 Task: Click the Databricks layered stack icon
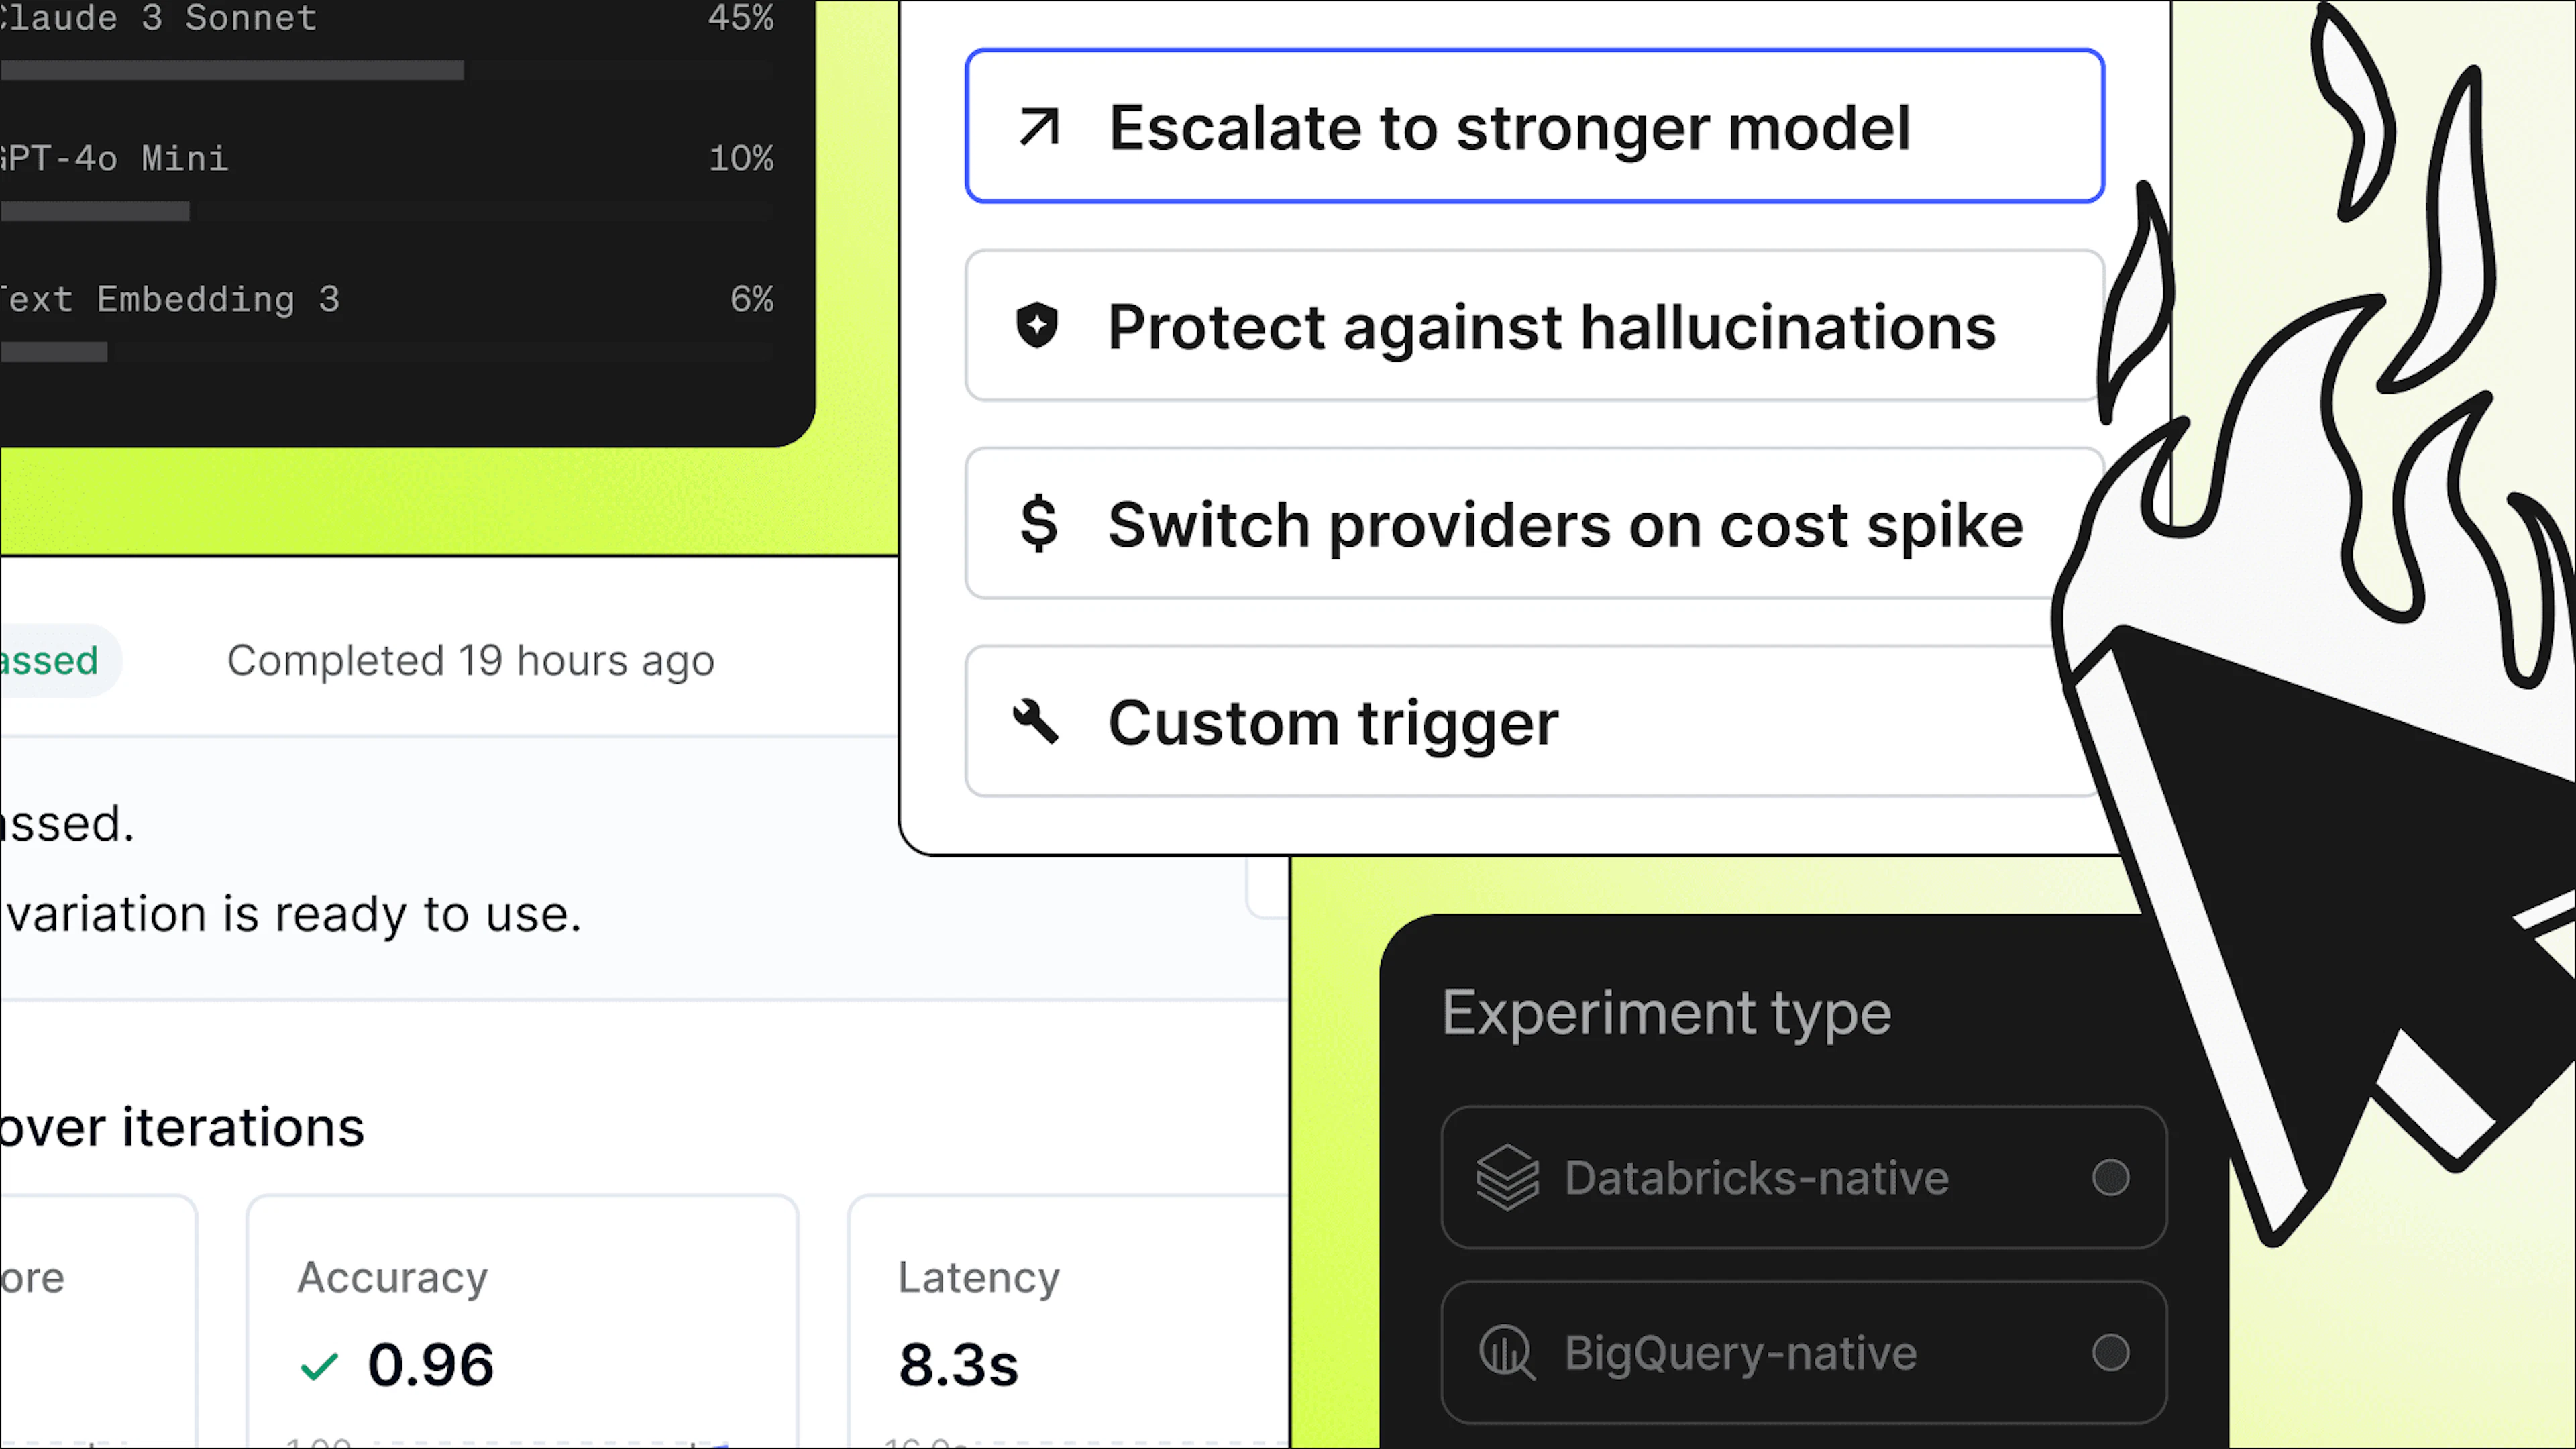click(1507, 1177)
